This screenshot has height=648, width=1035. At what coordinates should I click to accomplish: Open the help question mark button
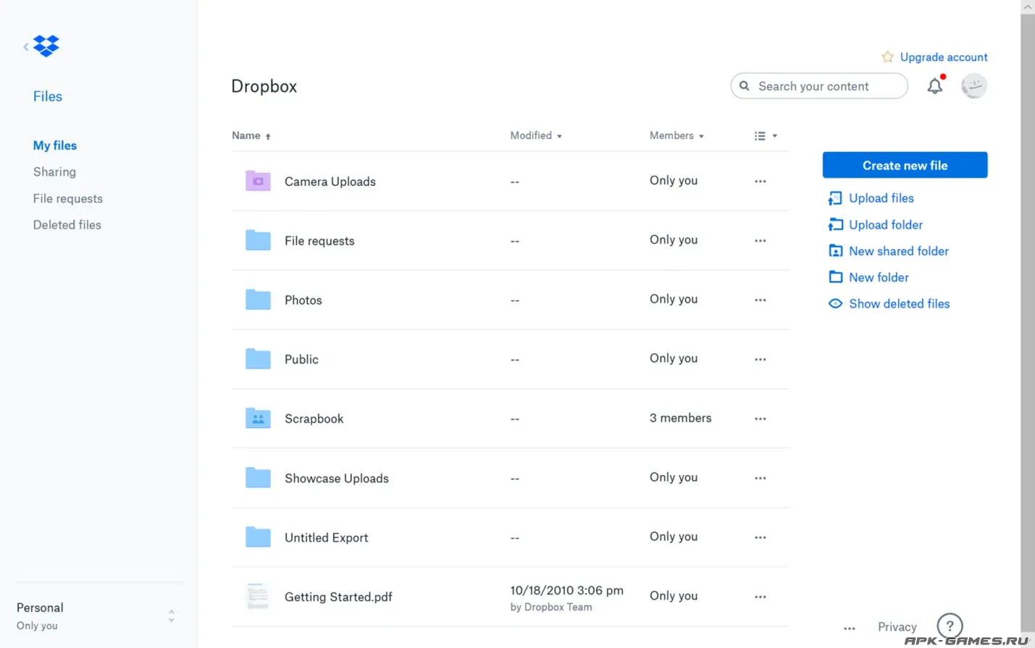[950, 626]
